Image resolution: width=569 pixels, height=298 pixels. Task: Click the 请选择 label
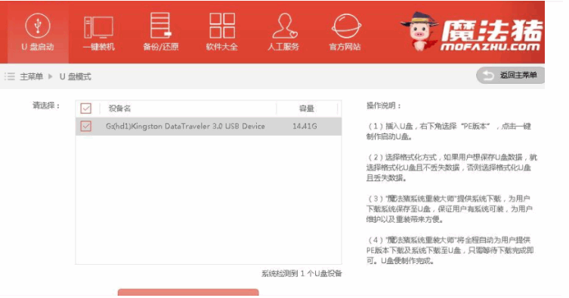point(46,106)
